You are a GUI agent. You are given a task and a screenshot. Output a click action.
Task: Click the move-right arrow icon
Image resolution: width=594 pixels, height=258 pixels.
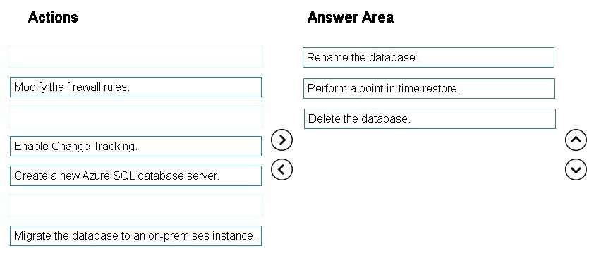(x=281, y=140)
